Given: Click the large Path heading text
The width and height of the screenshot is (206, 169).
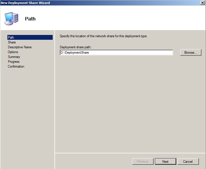Looking at the screenshot, I should pos(30,19).
